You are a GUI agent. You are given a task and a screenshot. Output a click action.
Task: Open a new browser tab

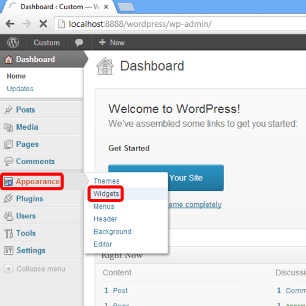click(x=126, y=7)
